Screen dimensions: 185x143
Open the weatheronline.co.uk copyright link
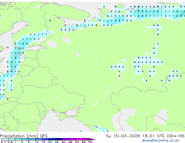point(160,140)
